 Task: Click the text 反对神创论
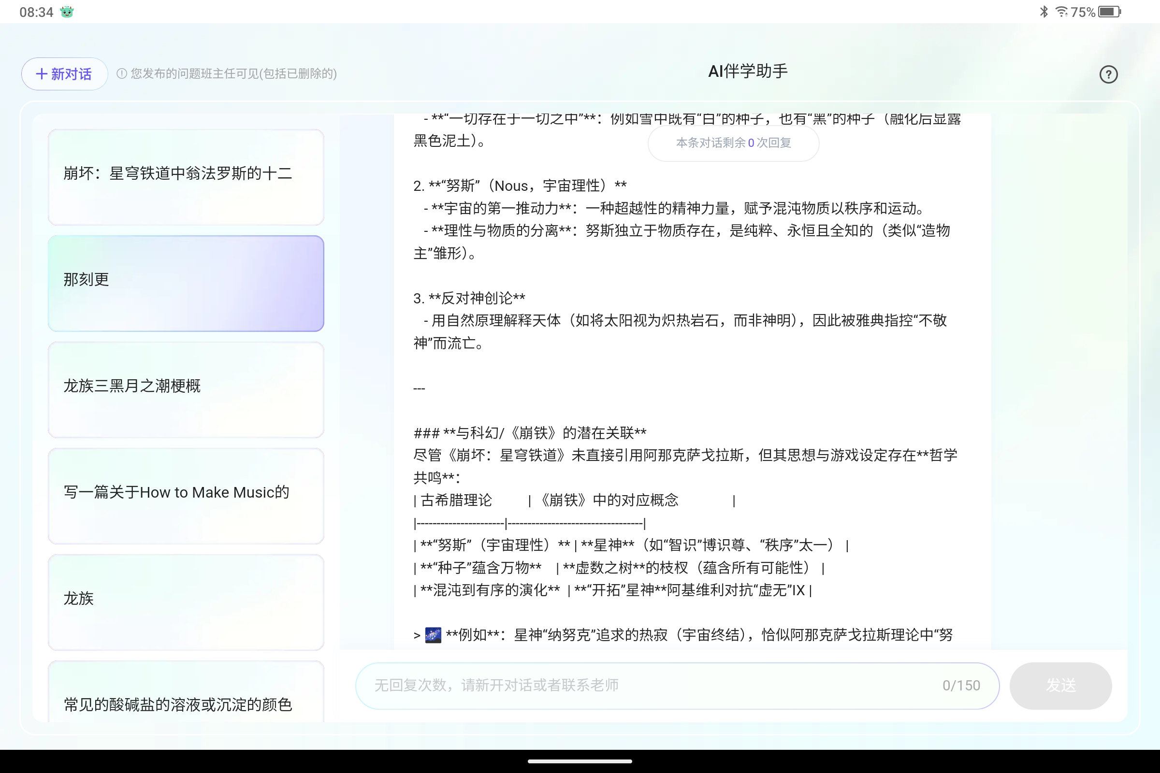pyautogui.click(x=477, y=298)
